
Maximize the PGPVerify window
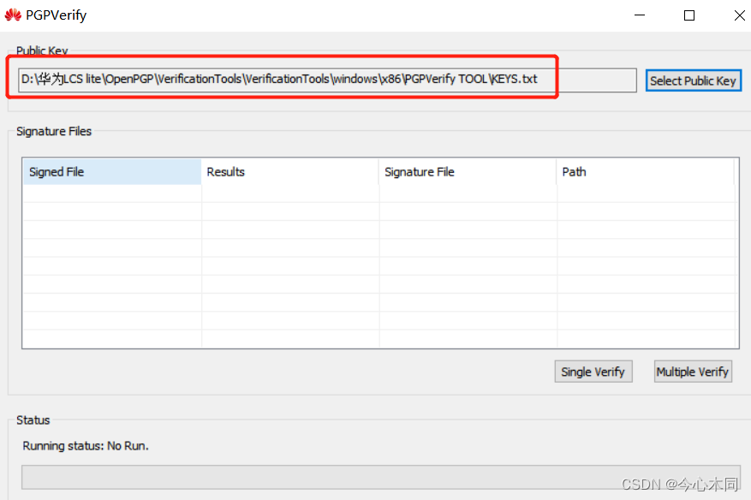[689, 15]
